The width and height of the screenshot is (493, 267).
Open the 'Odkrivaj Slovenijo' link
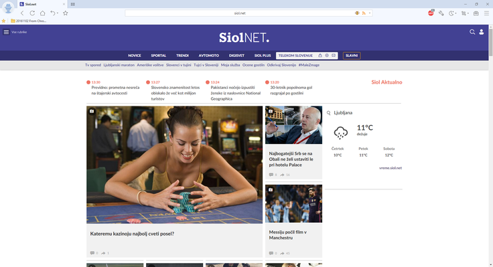coord(281,65)
